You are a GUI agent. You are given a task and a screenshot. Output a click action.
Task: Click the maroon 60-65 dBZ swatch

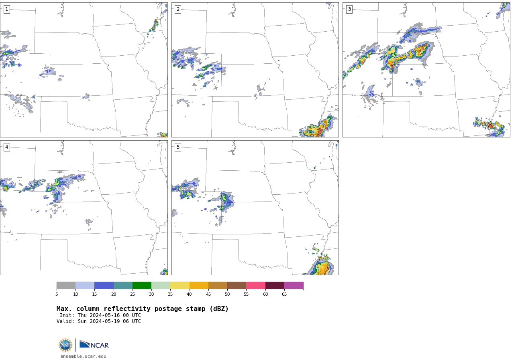pos(275,286)
